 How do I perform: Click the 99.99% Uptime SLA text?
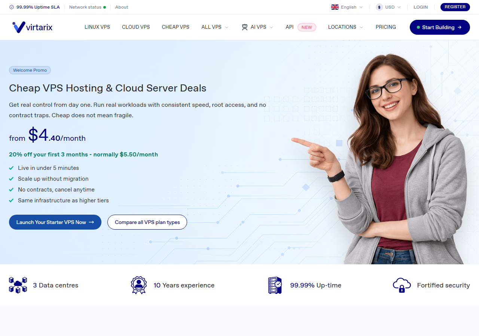coord(38,7)
